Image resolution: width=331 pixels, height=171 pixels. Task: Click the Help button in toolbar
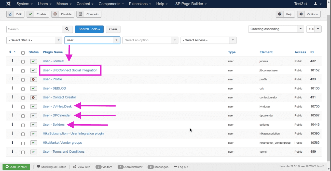285,14
